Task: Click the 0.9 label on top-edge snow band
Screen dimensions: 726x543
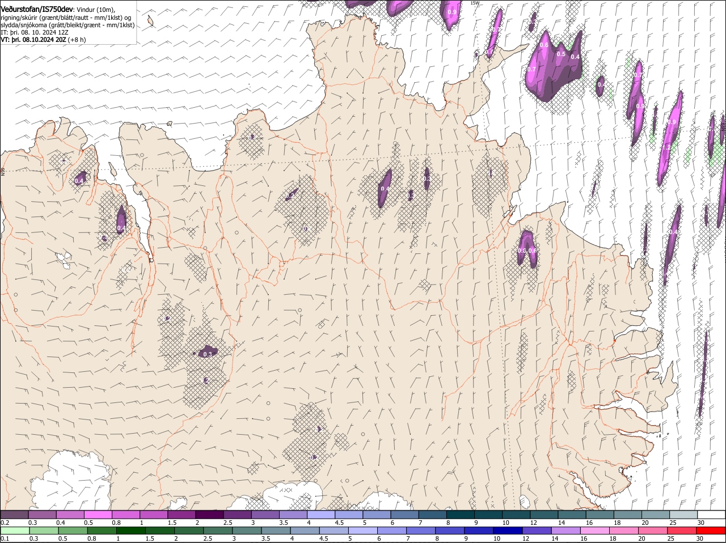Action: click(452, 12)
